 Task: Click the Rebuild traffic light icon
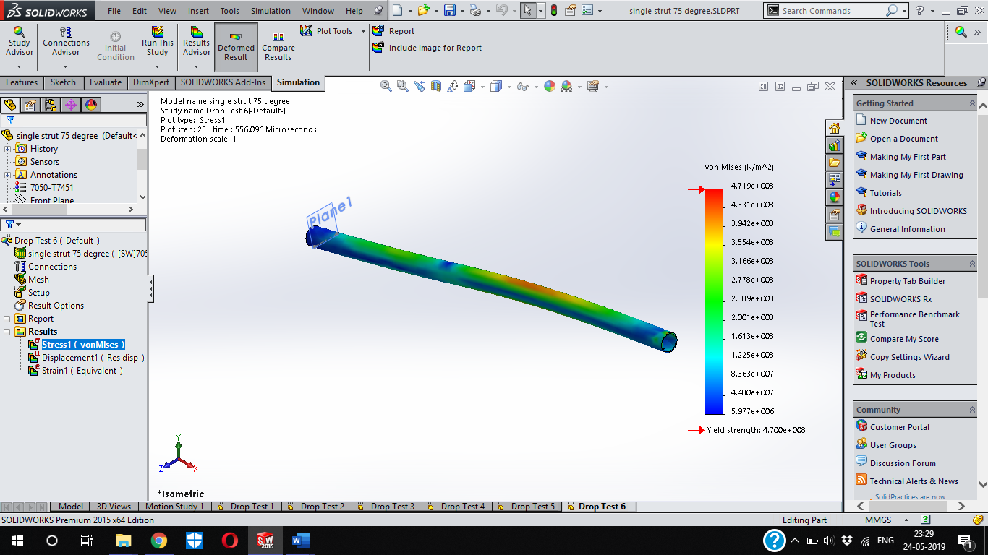tap(553, 11)
